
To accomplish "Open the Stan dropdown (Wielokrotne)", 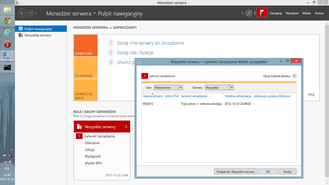I will point(168,88).
